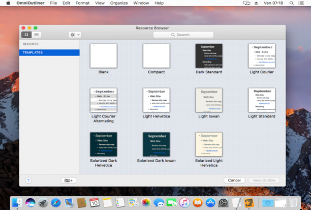Screen dimensions: 311x210
Task: Open the Format menu
Action: pyautogui.click(x=82, y=3)
